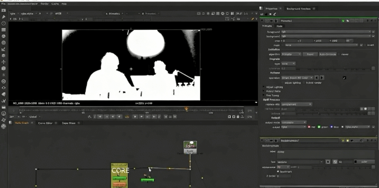The height and width of the screenshot is (188, 379).
Task: Click the Reset button
Action: pyautogui.click(x=310, y=54)
